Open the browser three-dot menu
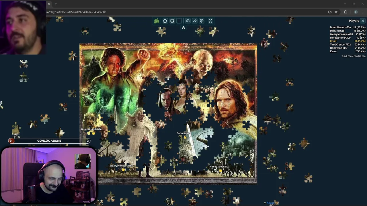The image size is (367, 206). pos(363,12)
